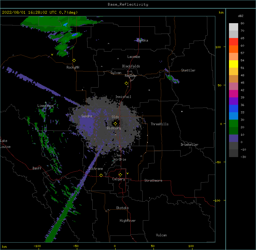Image resolution: width=256 pixels, height=250 pixels.
Task: Click the Airdrie city label
Action: click(x=120, y=159)
